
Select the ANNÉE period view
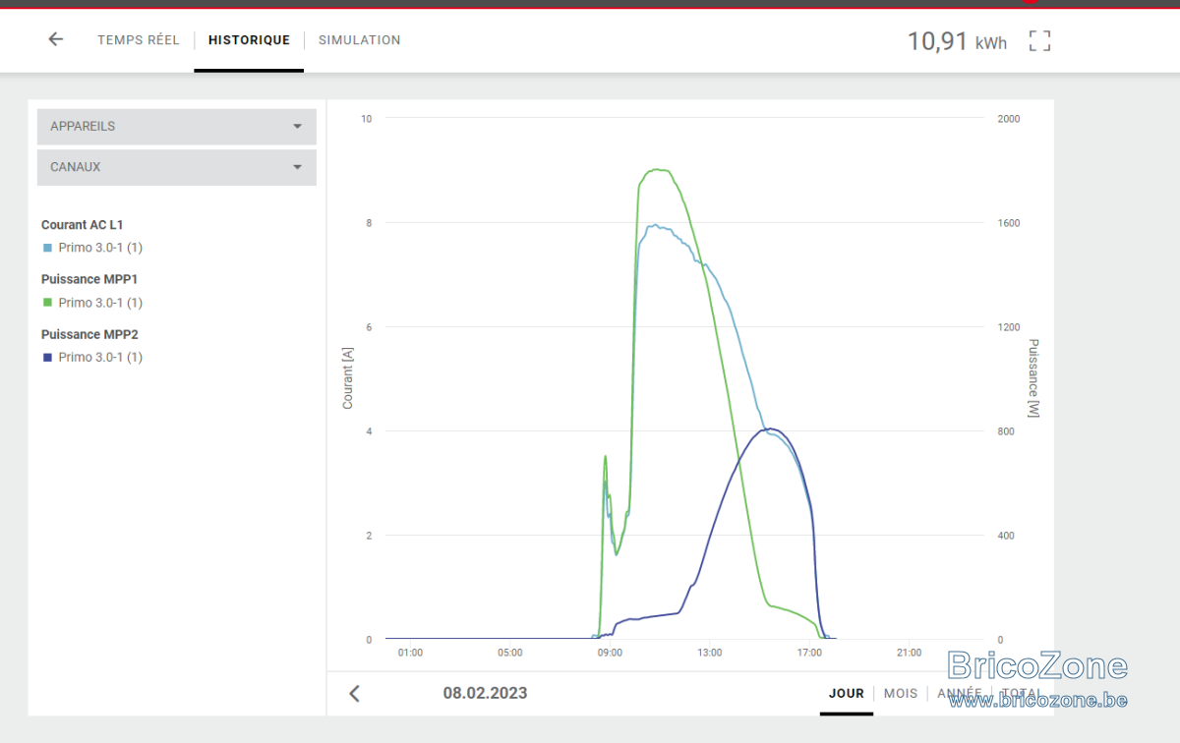click(960, 693)
